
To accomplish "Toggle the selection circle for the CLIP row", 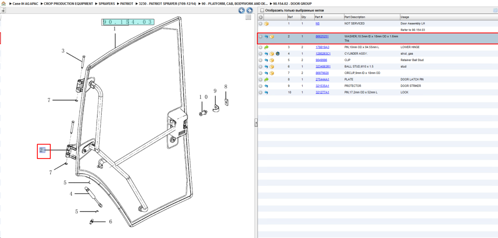I will click(260, 60).
